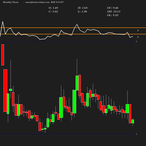Click the lower orange horizontal indicator line
The width and height of the screenshot is (146, 146).
click(x=73, y=34)
